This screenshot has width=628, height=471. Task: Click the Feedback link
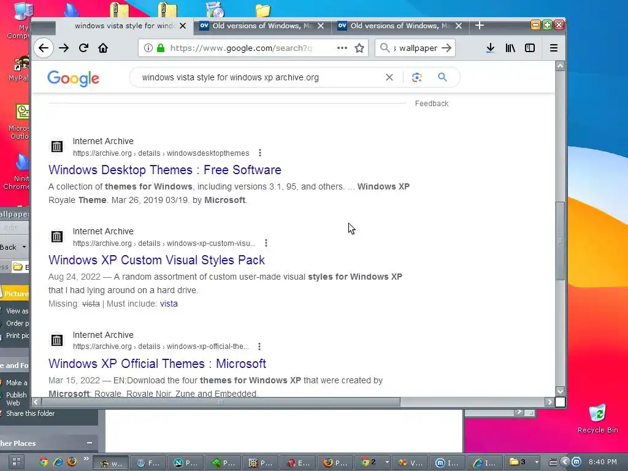[x=431, y=103]
